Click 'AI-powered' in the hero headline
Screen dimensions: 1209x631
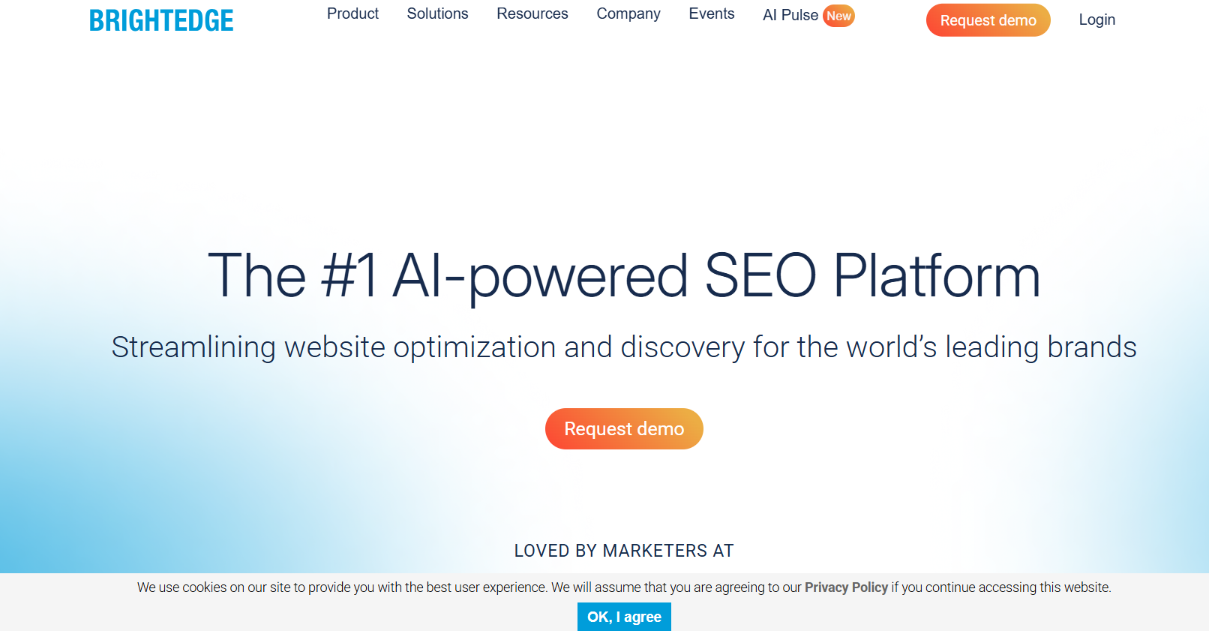(540, 276)
